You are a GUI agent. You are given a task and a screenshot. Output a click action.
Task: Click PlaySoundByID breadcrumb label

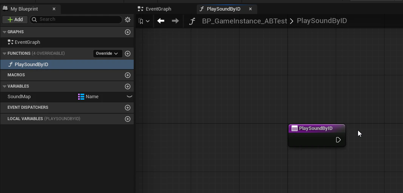tap(322, 21)
